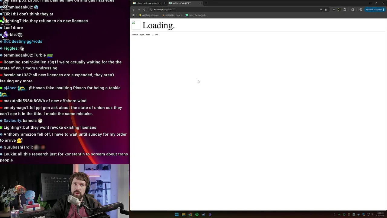Select the archive.ph/wip/MFSTC tab
Viewport: 387px width, 218px height.
(x=185, y=3)
